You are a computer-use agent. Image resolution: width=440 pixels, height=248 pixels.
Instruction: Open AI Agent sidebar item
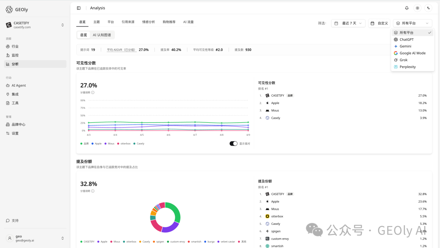35,85
